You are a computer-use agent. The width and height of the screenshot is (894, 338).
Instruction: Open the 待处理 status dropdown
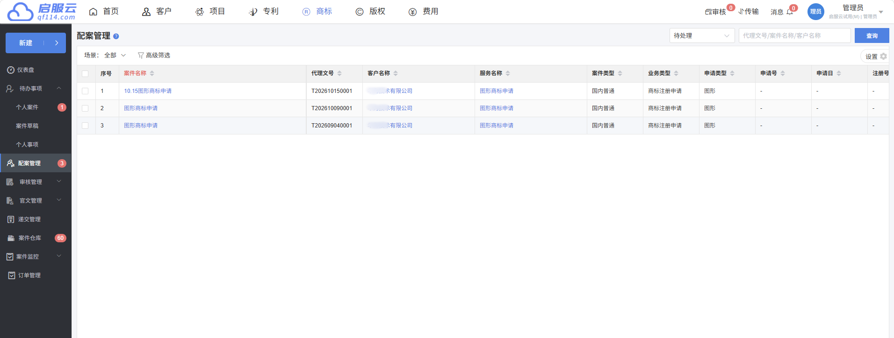pos(702,35)
